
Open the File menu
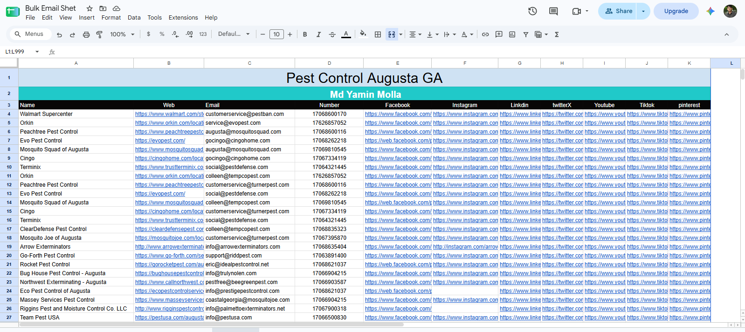tap(30, 18)
